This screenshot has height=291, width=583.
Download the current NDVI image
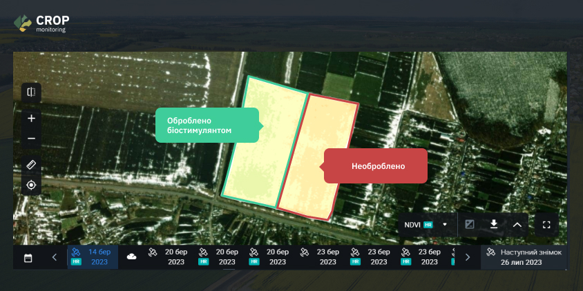click(494, 224)
